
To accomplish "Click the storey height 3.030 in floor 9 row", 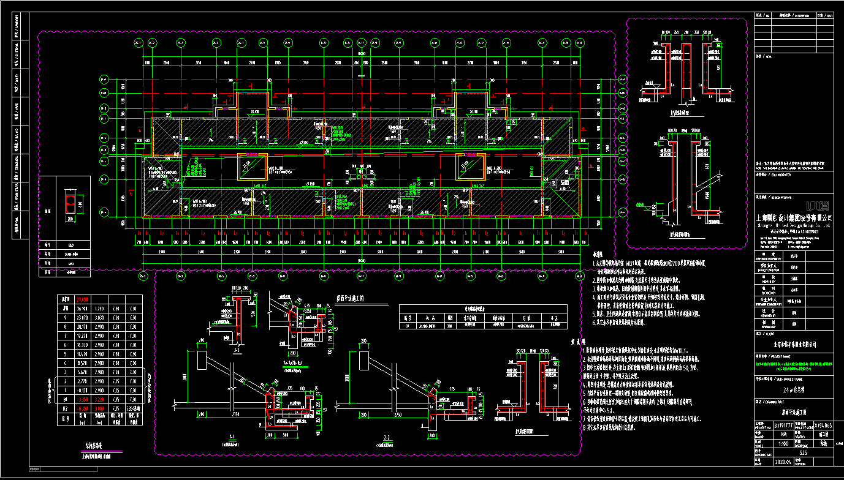I will click(x=99, y=318).
